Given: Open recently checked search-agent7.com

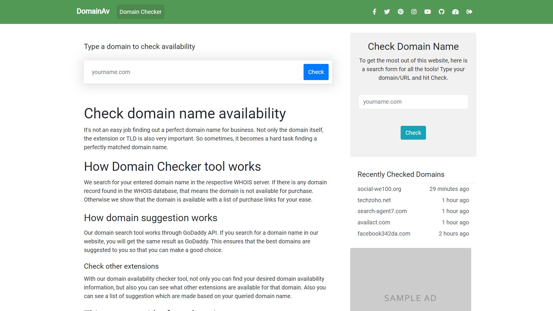Looking at the screenshot, I should click(382, 211).
